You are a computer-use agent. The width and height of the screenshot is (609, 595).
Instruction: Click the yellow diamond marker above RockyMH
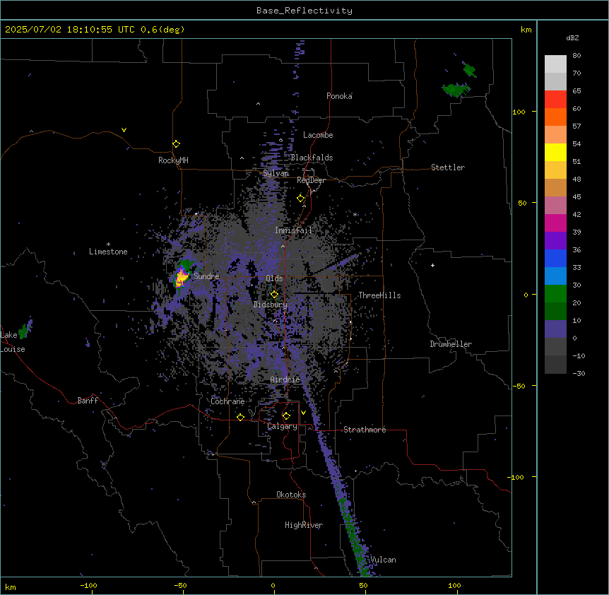176,144
